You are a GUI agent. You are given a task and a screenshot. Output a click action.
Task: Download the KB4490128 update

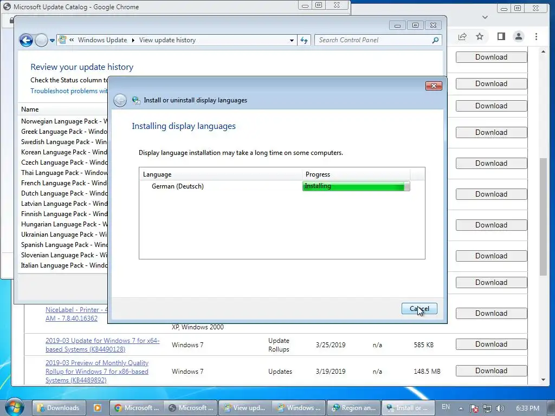point(491,344)
